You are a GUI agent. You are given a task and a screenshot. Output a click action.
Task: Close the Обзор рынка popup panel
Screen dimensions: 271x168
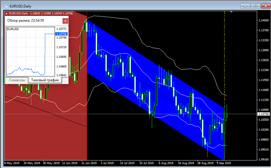coord(65,21)
